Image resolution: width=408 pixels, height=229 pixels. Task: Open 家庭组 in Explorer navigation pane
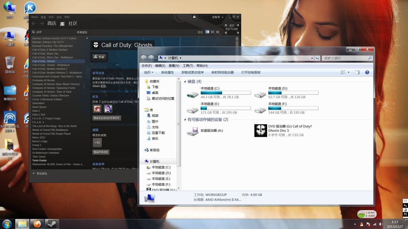pyautogui.click(x=152, y=150)
